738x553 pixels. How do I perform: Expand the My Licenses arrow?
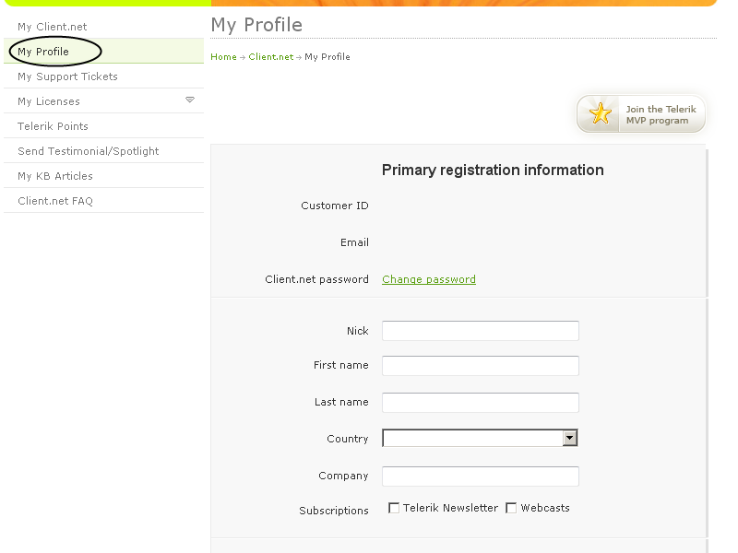[190, 100]
